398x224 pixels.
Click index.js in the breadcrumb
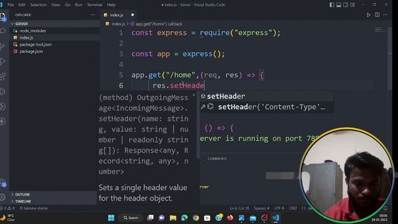pos(118,24)
